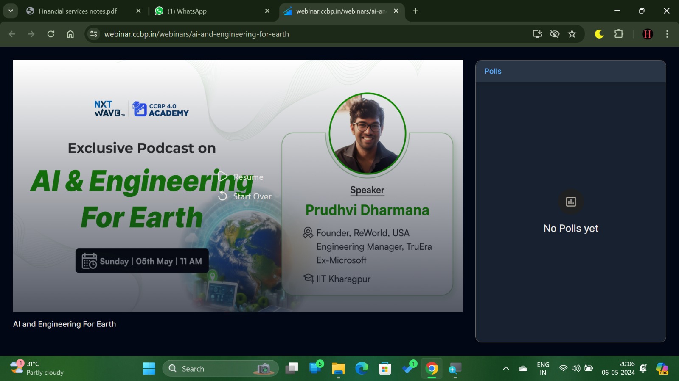Expand the tab search dropdown arrow
This screenshot has height=381, width=679.
11,11
